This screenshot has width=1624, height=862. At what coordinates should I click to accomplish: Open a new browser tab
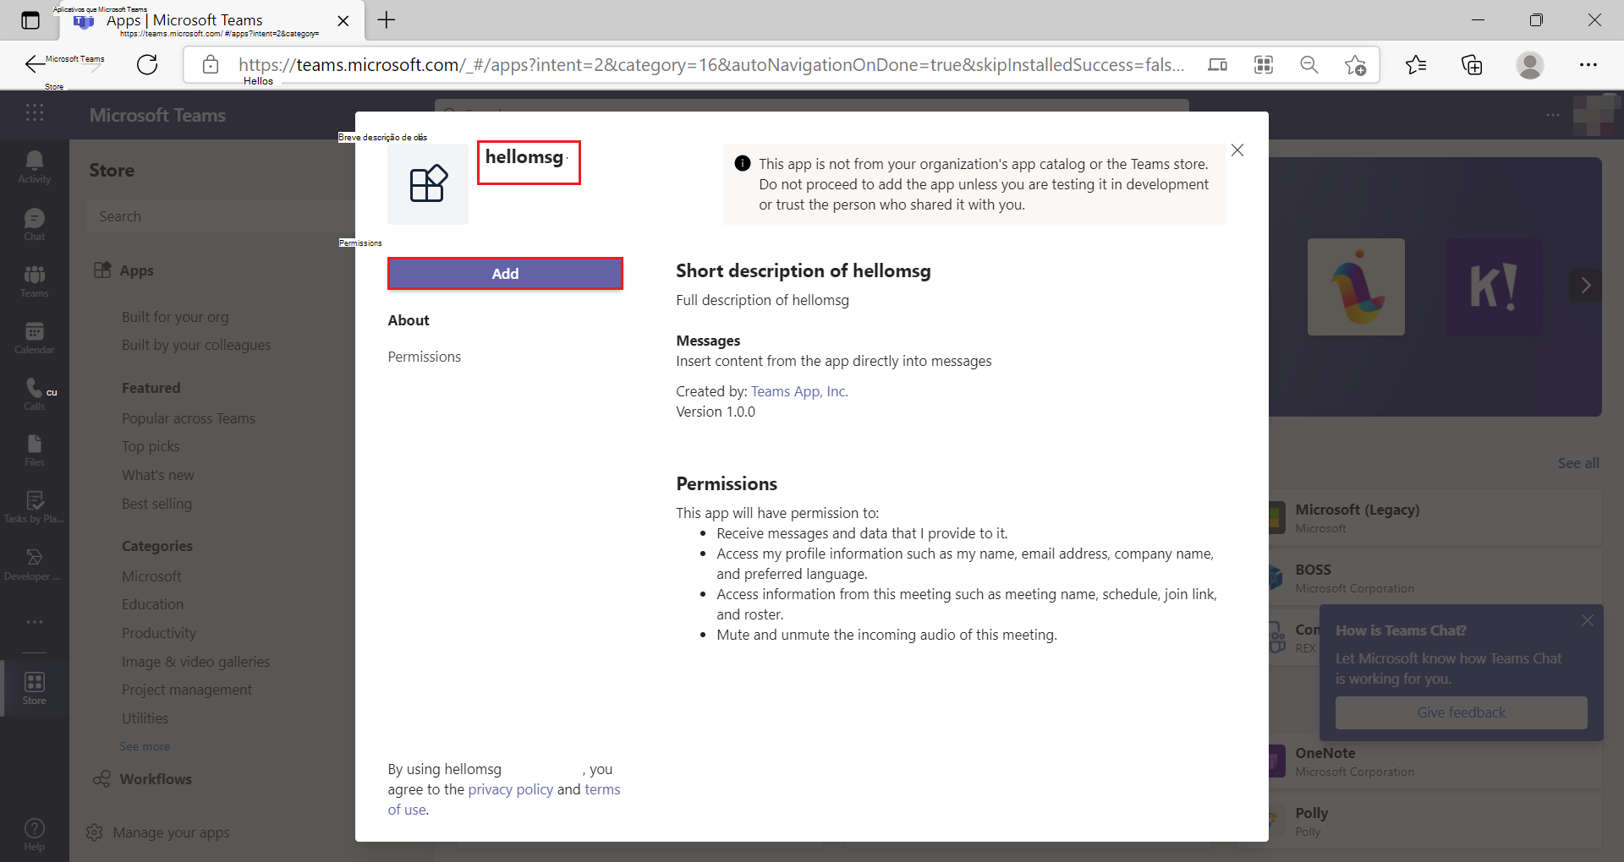pos(387,19)
